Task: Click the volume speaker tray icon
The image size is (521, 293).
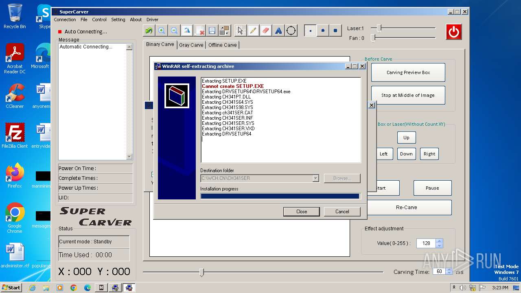Action: pos(463,288)
